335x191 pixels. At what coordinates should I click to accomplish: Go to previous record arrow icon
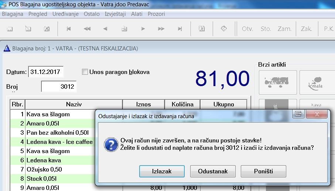(x=105, y=29)
